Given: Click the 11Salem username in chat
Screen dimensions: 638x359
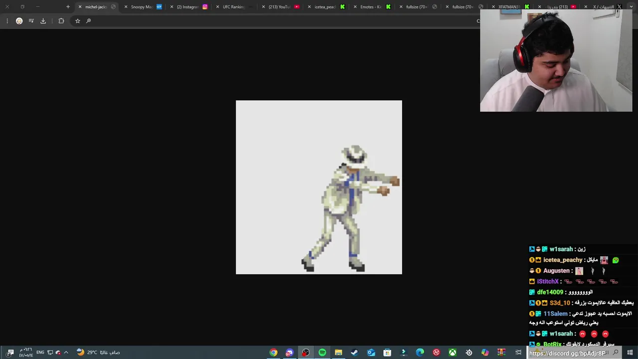Looking at the screenshot, I should pos(555,314).
